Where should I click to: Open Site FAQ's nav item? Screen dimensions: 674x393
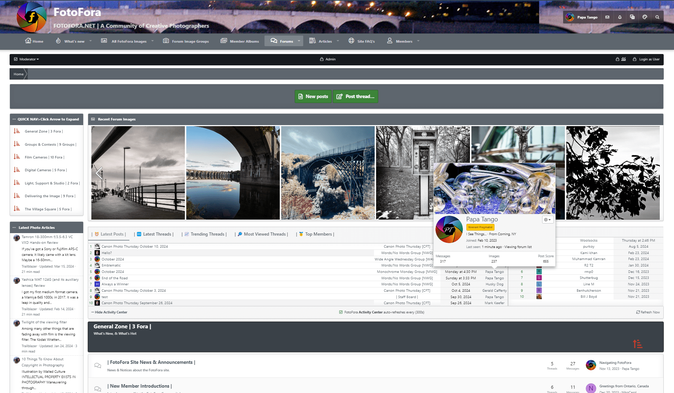(x=362, y=41)
